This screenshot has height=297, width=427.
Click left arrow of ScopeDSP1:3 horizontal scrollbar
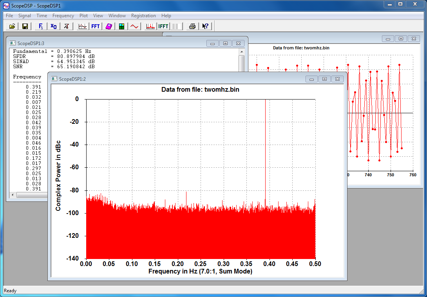pos(13,195)
